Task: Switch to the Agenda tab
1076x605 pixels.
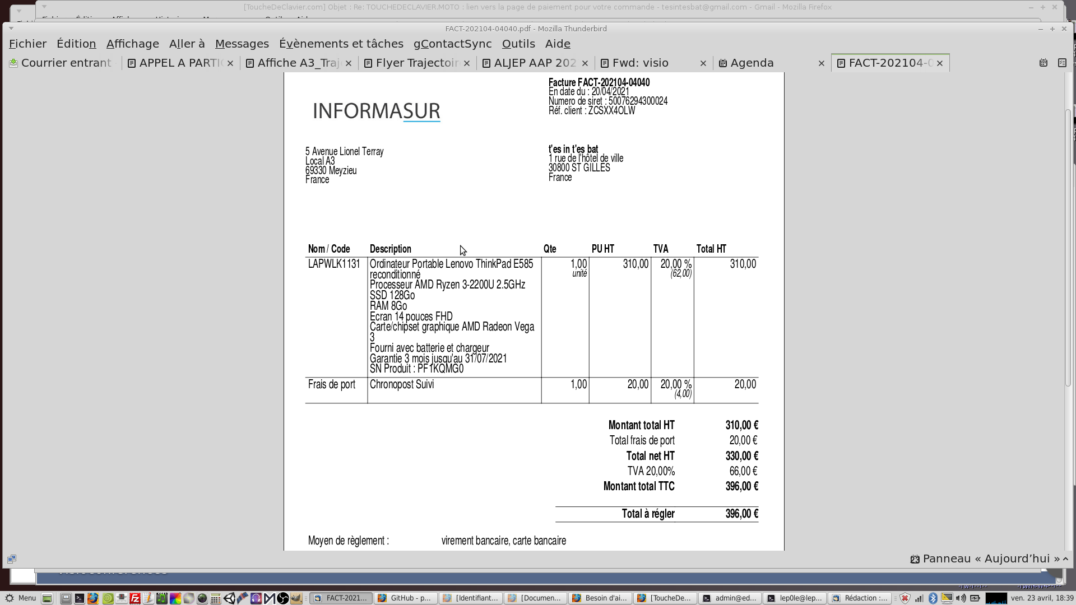Action: [752, 63]
